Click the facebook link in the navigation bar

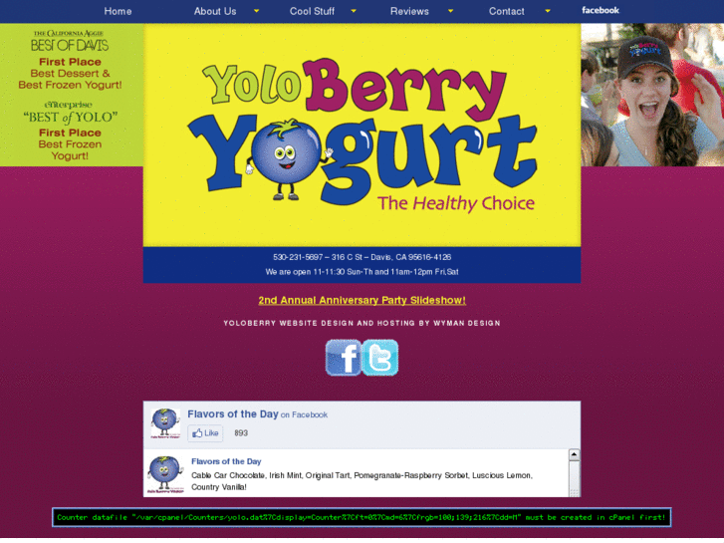click(601, 10)
